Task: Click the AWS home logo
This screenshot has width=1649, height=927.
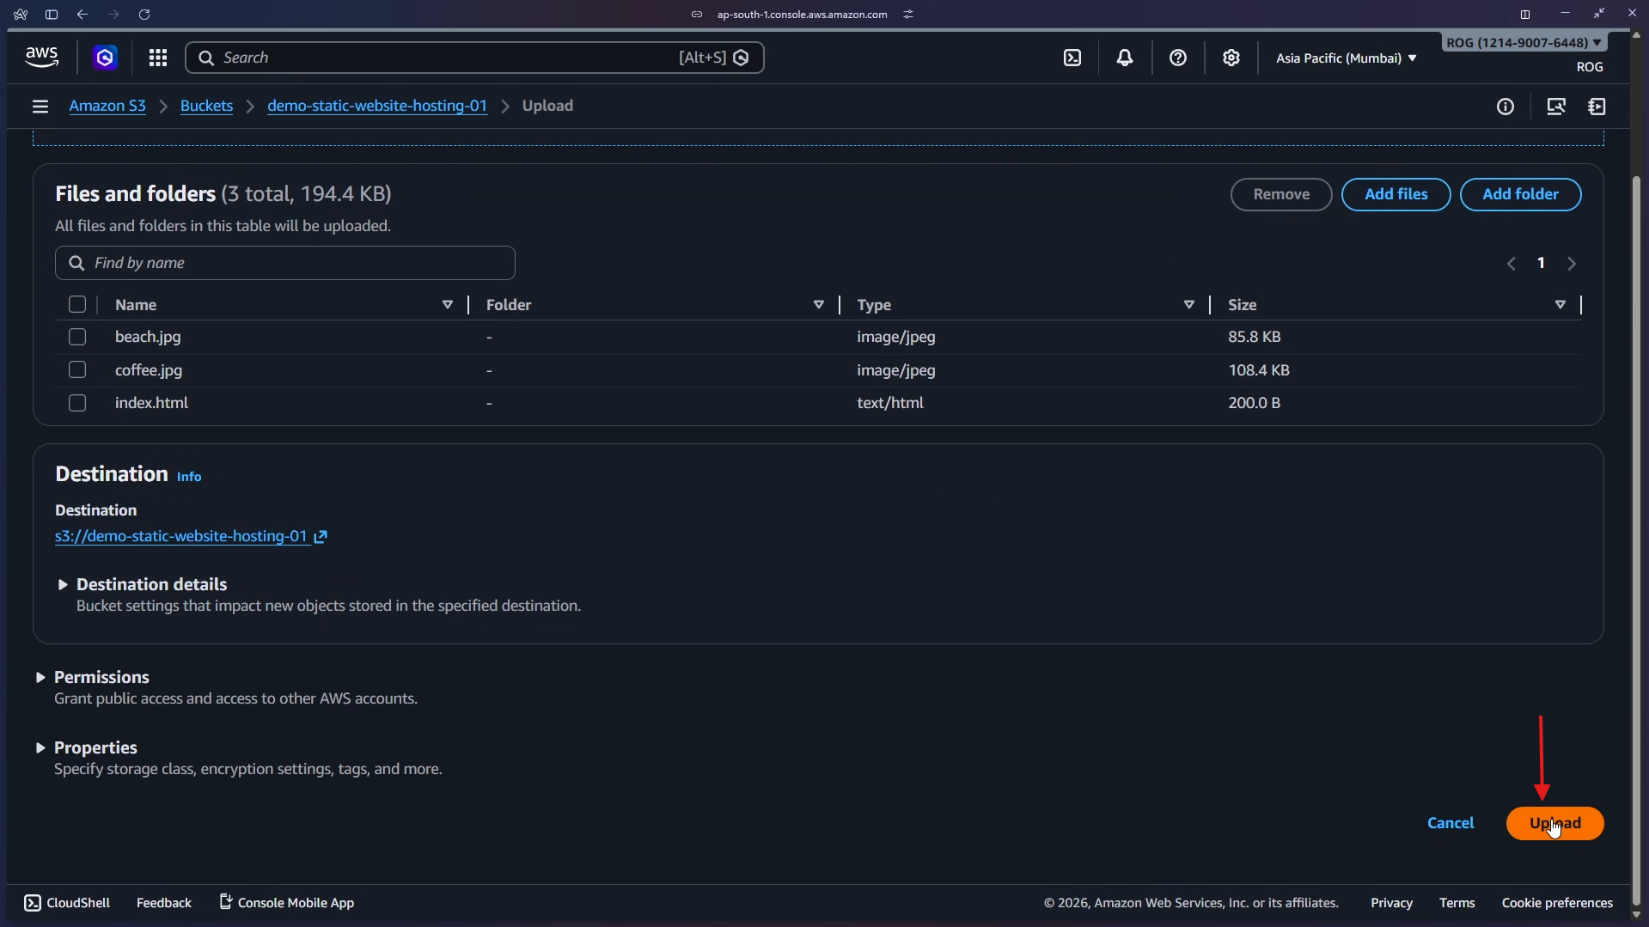Action: (41, 57)
